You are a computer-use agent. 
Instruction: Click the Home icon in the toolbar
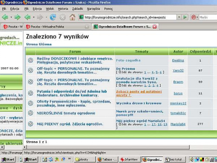point(72,17)
